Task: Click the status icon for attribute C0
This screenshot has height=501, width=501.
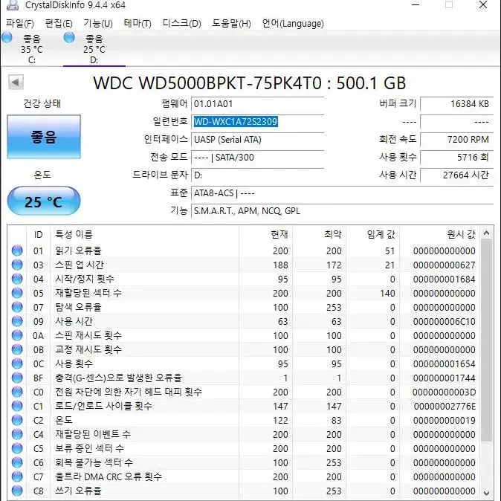Action: [17, 392]
